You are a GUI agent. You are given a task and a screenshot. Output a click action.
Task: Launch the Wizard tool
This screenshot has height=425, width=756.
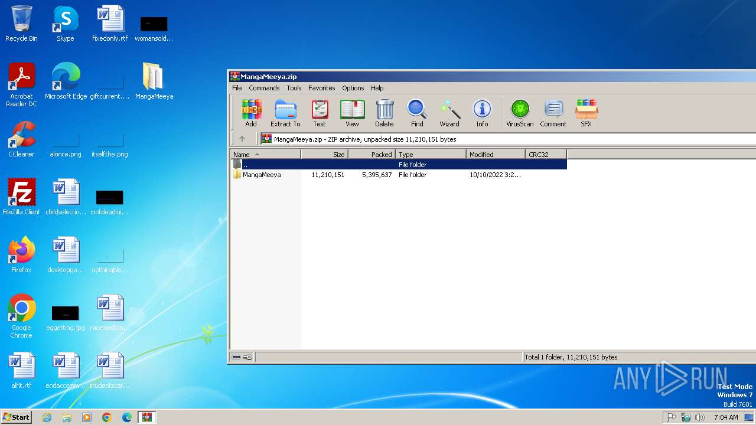pyautogui.click(x=449, y=113)
